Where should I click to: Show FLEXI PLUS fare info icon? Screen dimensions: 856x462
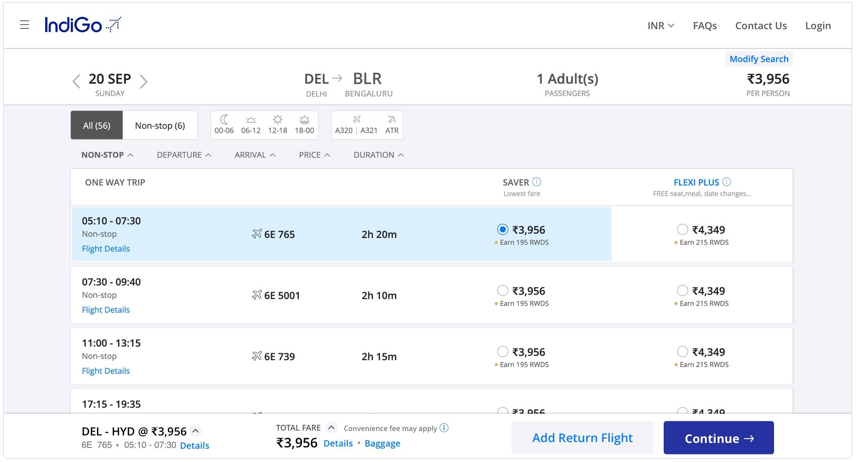pyautogui.click(x=727, y=182)
